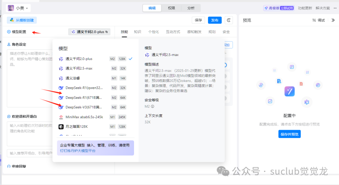Open 解决方案 link
Screen dimensions: 339x185
(x=323, y=8)
